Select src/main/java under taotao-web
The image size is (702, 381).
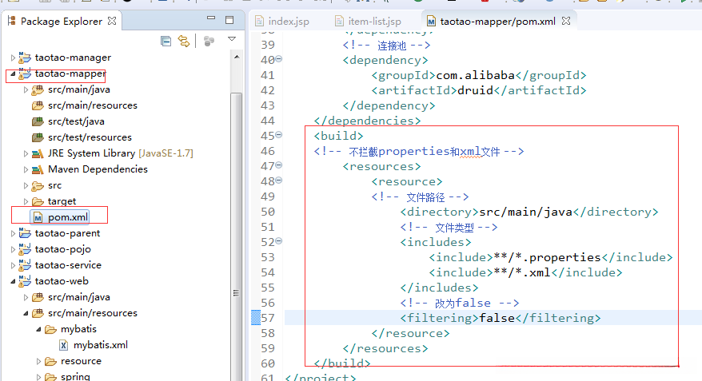[79, 297]
